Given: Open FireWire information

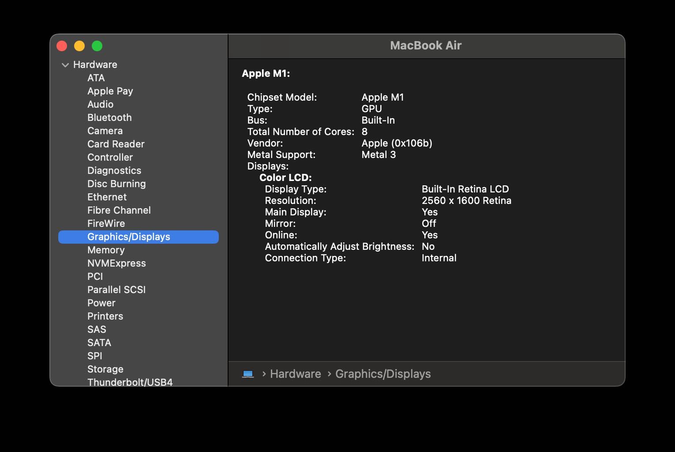Looking at the screenshot, I should click(106, 223).
